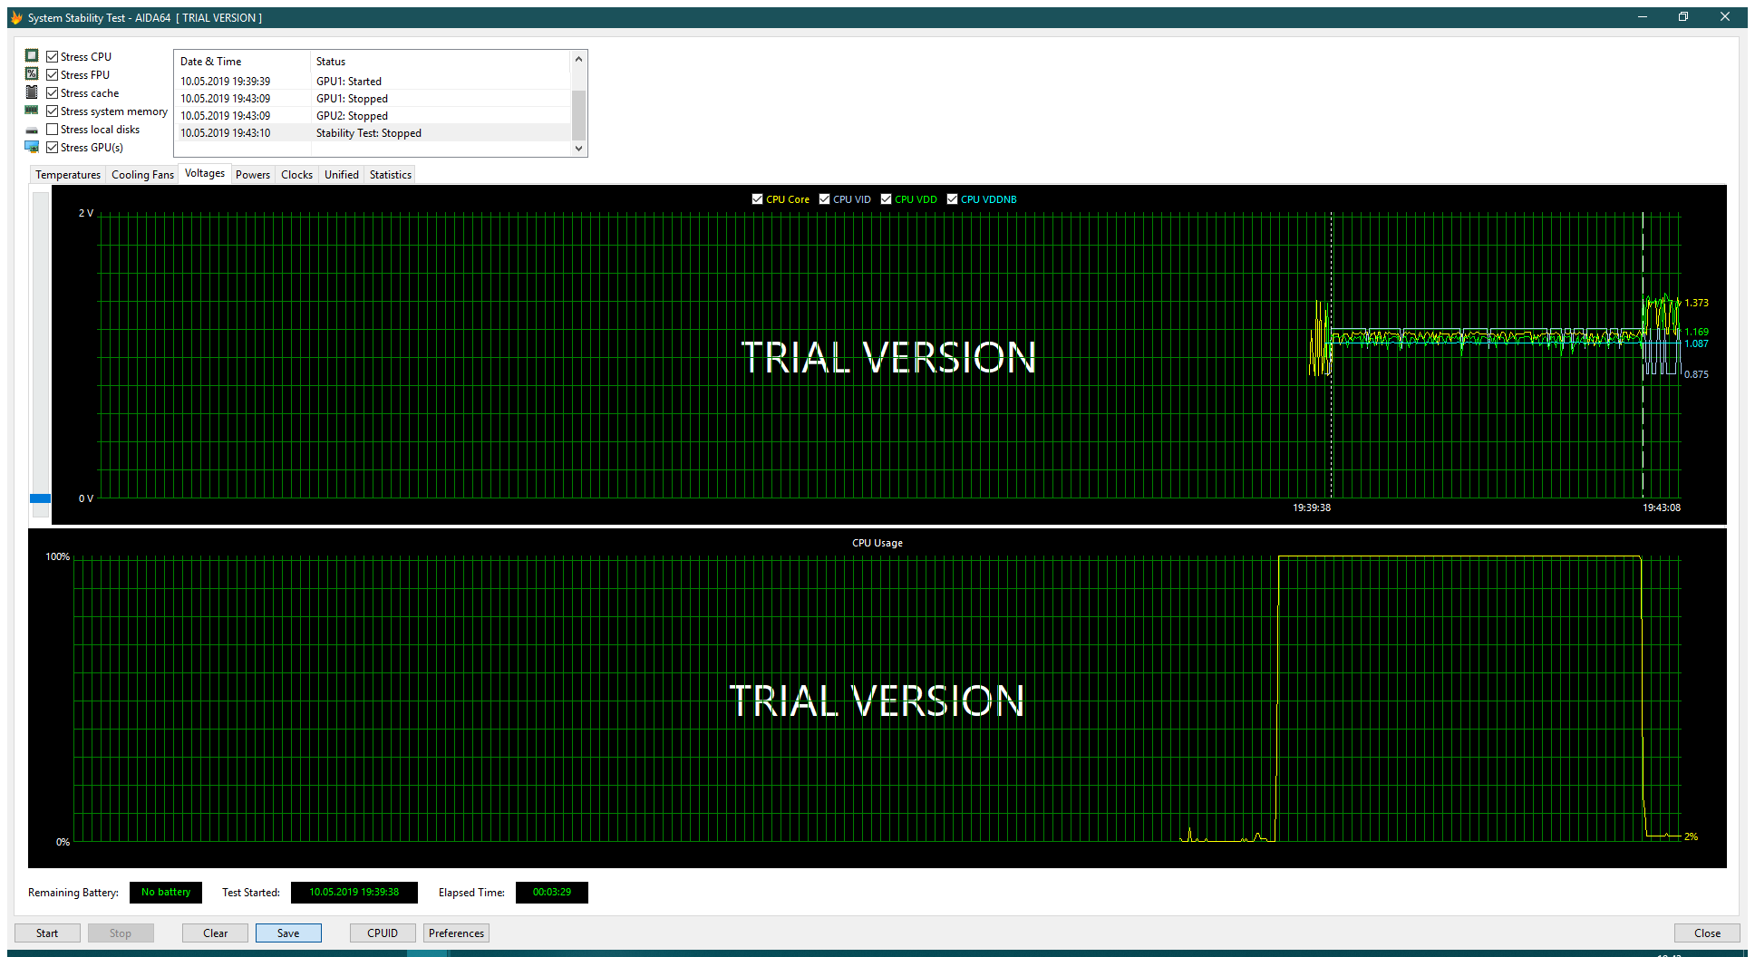Click the Elapsed Time value 00:03:29
The image size is (1755, 957).
pyautogui.click(x=552, y=893)
